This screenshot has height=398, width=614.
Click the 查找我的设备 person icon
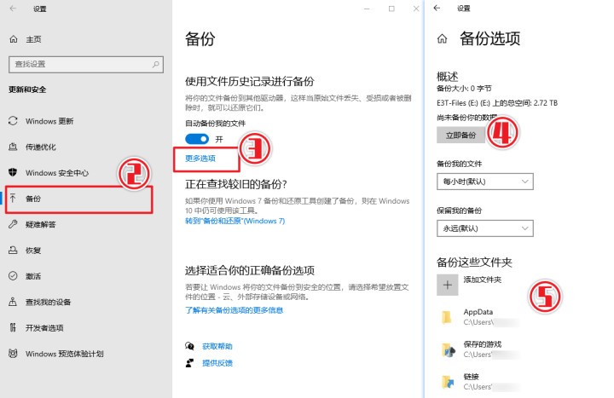click(13, 302)
